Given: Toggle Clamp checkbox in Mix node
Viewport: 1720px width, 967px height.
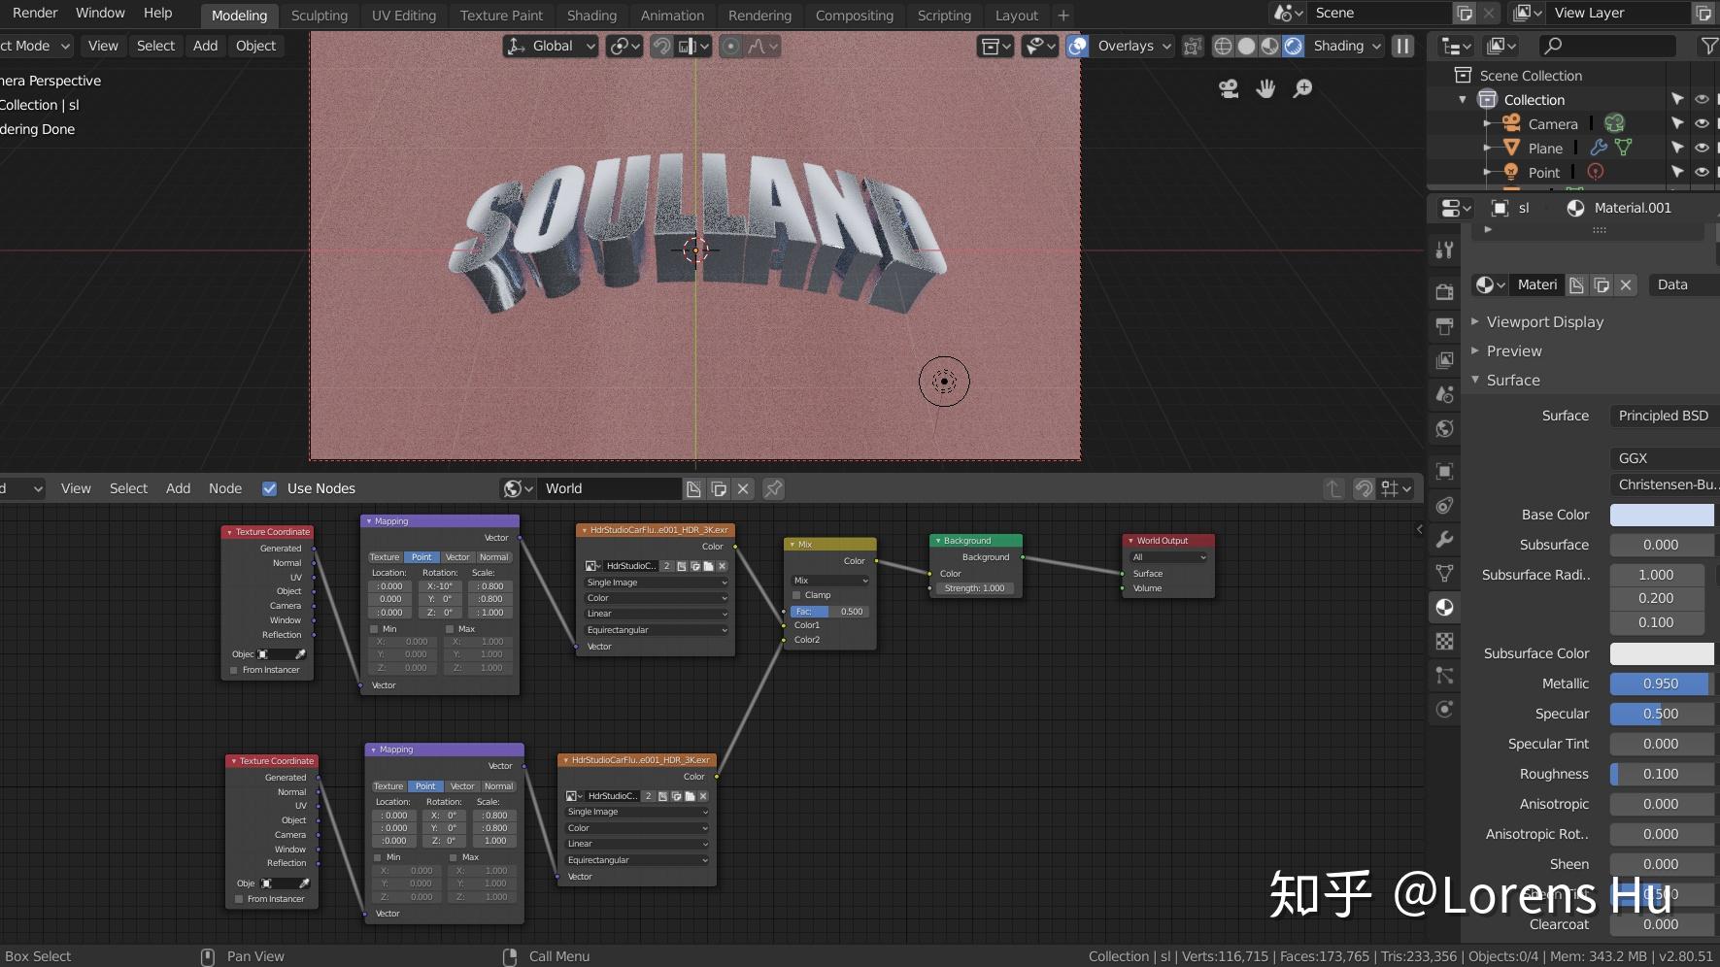Looking at the screenshot, I should pos(797,595).
